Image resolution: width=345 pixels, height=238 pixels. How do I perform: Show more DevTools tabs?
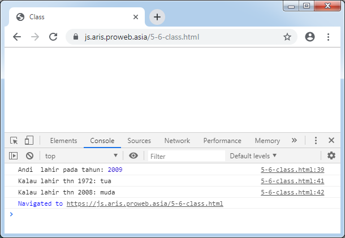pos(294,140)
